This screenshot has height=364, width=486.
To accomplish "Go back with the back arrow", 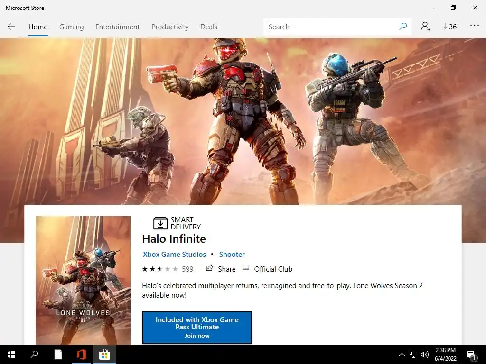I will tap(11, 27).
